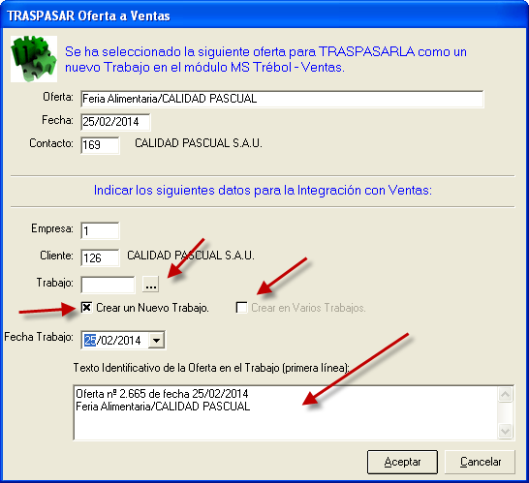Toggle the Crear en Varios Trabajos checkbox

241,308
